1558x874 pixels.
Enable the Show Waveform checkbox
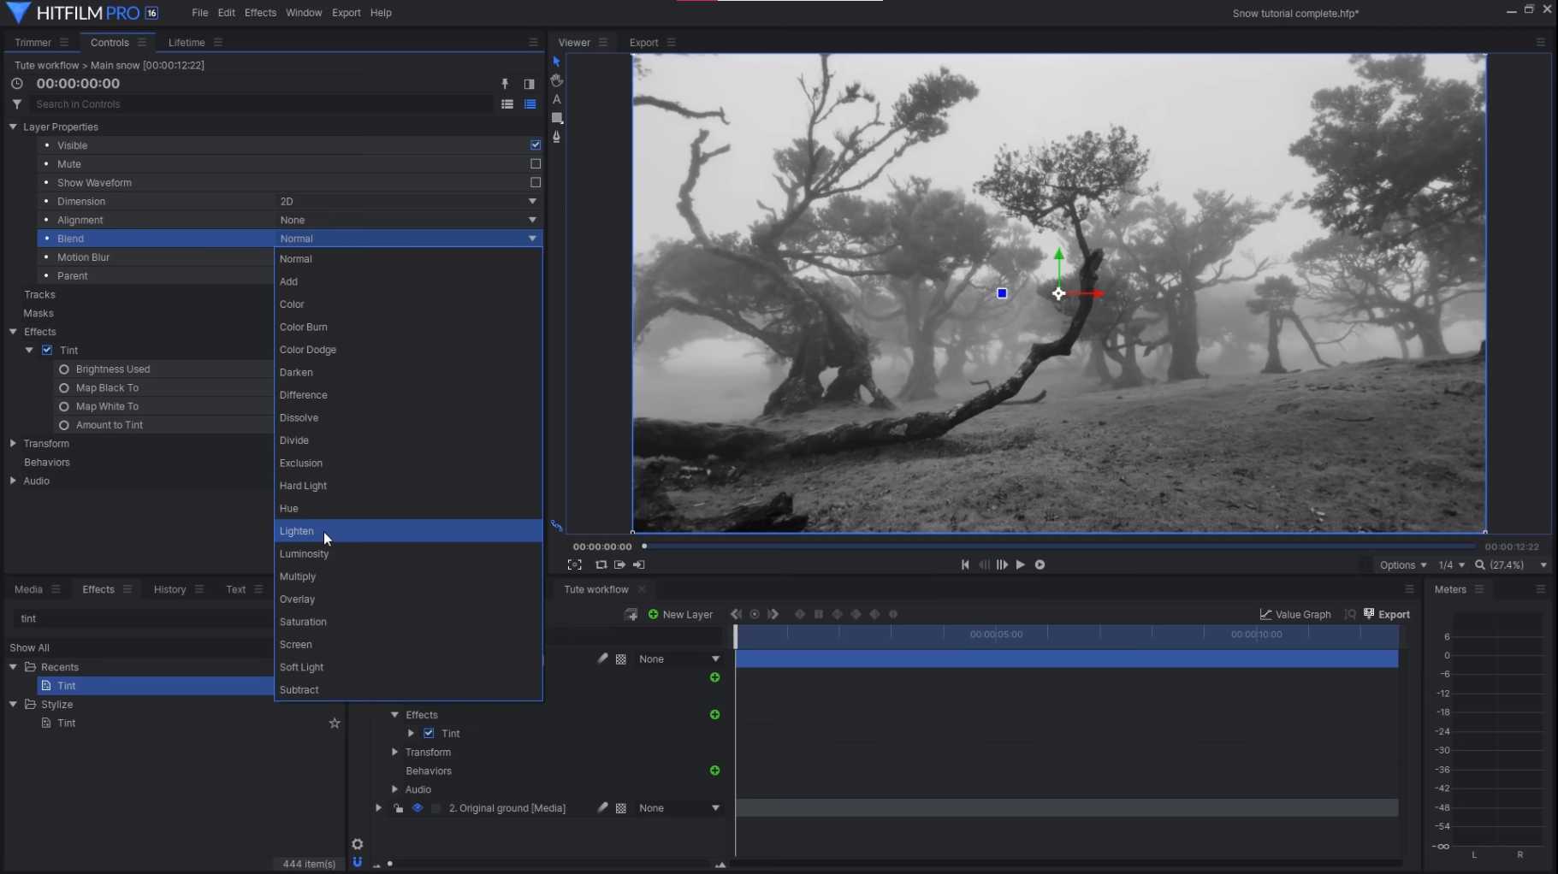[536, 183]
